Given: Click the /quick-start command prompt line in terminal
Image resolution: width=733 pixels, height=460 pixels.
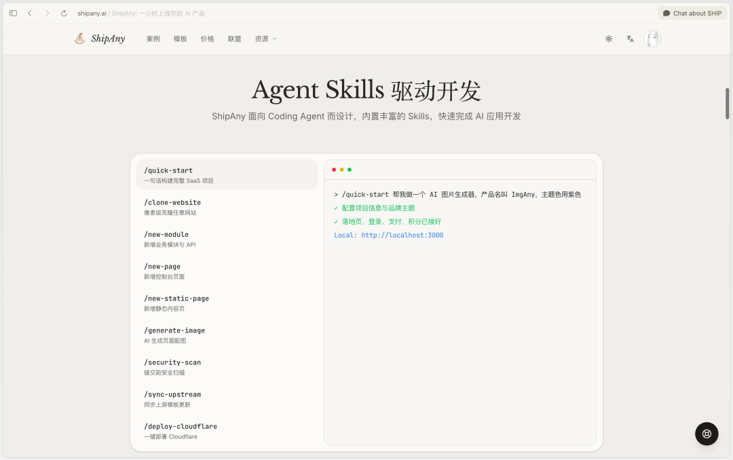Looking at the screenshot, I should pyautogui.click(x=457, y=195).
